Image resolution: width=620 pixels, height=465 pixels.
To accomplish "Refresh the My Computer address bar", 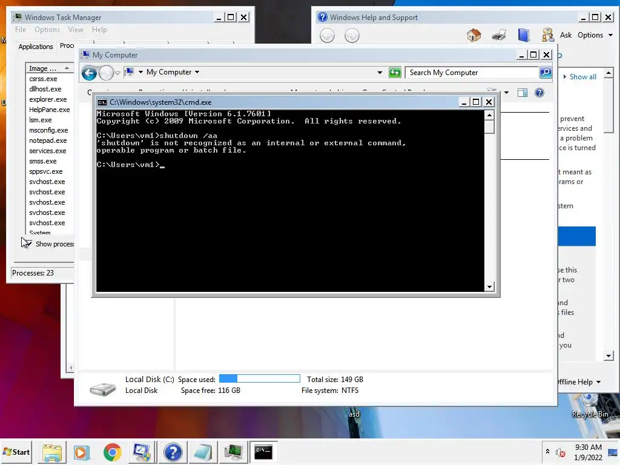I will click(x=395, y=73).
